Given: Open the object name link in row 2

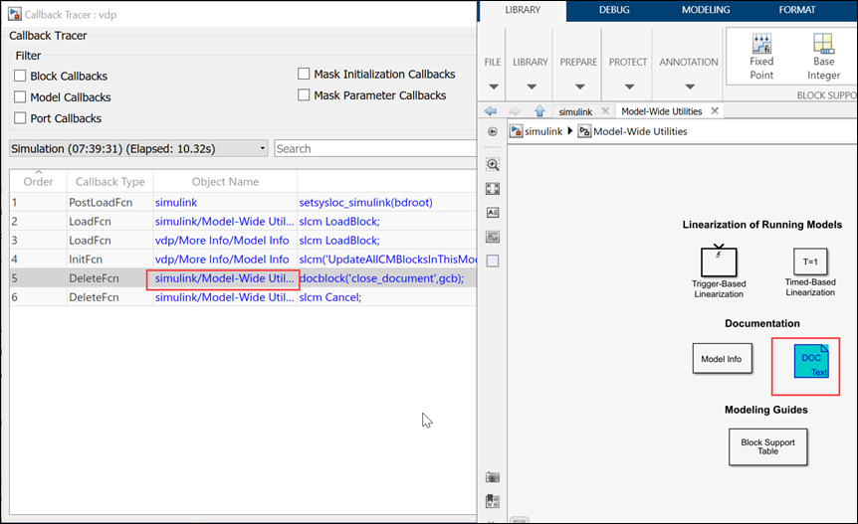Looking at the screenshot, I should tap(224, 222).
